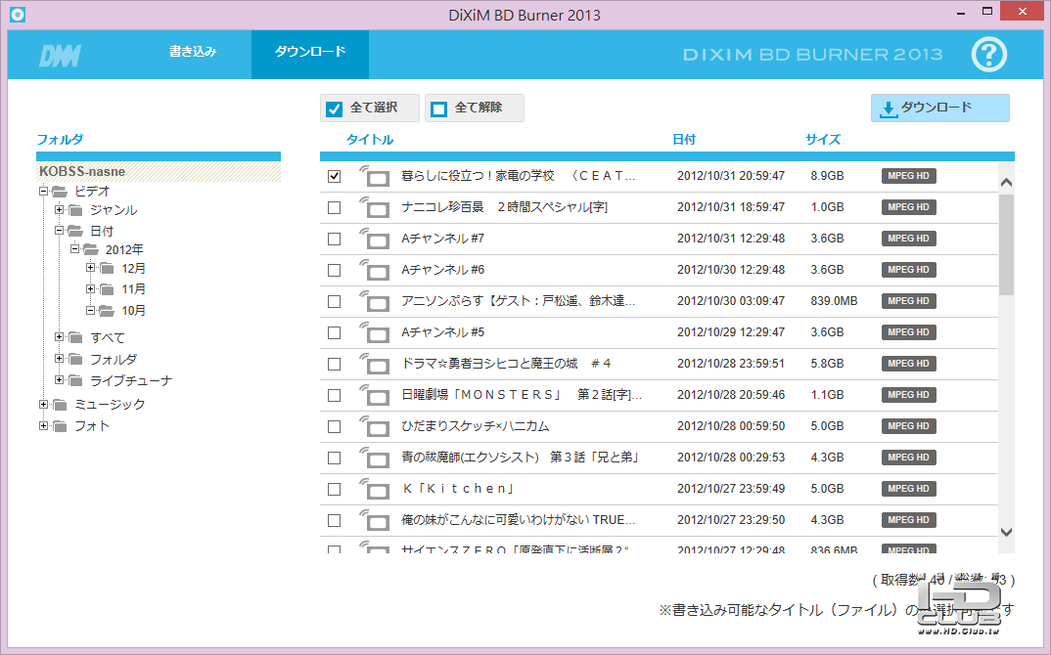This screenshot has height=655, width=1051.
Task: Check the ナニコレ珍百景 checkbox
Action: pyautogui.click(x=334, y=207)
